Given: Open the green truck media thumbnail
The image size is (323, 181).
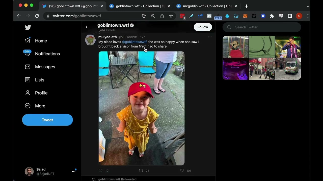Looking at the screenshot, I should tap(288, 69).
